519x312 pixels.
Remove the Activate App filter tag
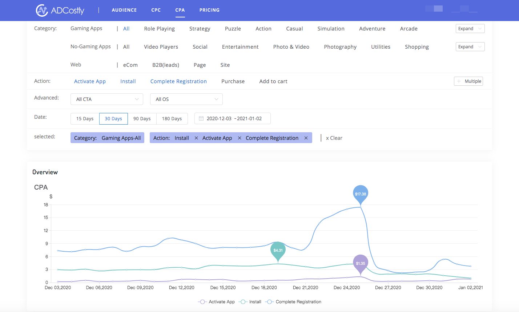coord(240,138)
